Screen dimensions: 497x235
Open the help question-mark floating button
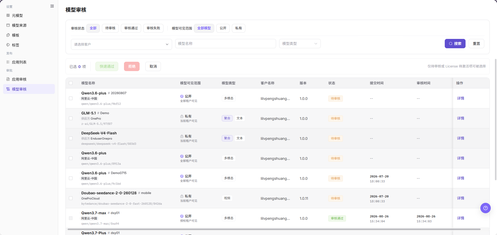coord(485,208)
